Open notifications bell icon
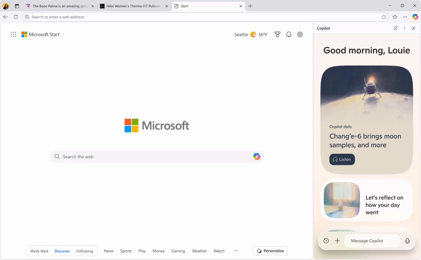Screen dimensions: 421x260 tap(289, 34)
